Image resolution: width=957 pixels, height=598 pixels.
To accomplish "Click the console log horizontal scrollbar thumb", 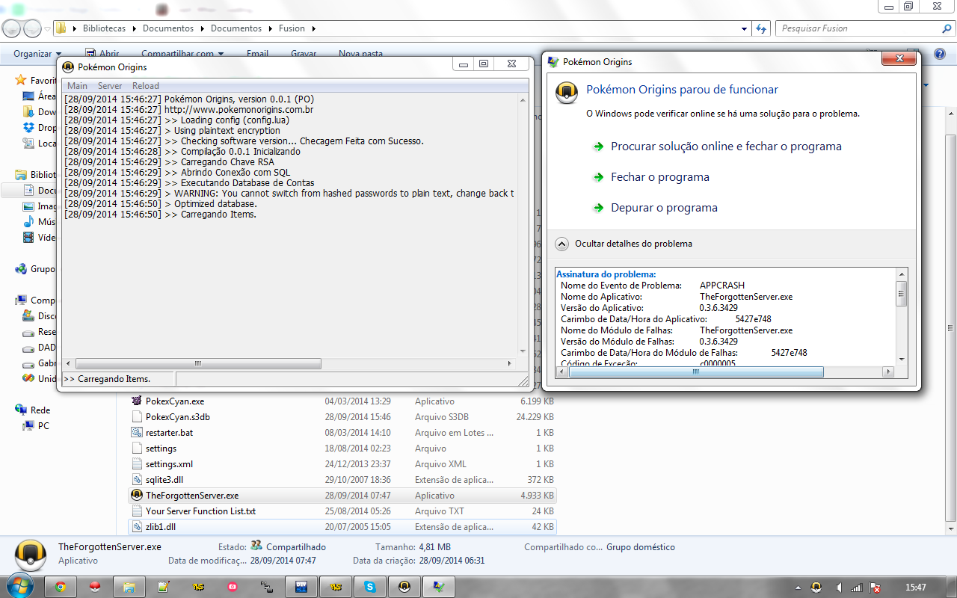I will click(198, 364).
